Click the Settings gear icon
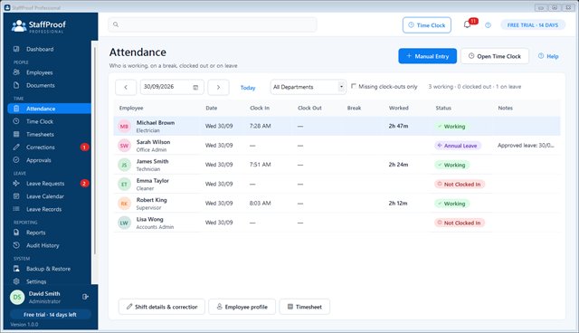 click(16, 281)
